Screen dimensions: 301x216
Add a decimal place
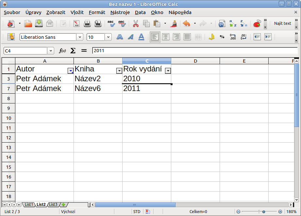(x=233, y=37)
